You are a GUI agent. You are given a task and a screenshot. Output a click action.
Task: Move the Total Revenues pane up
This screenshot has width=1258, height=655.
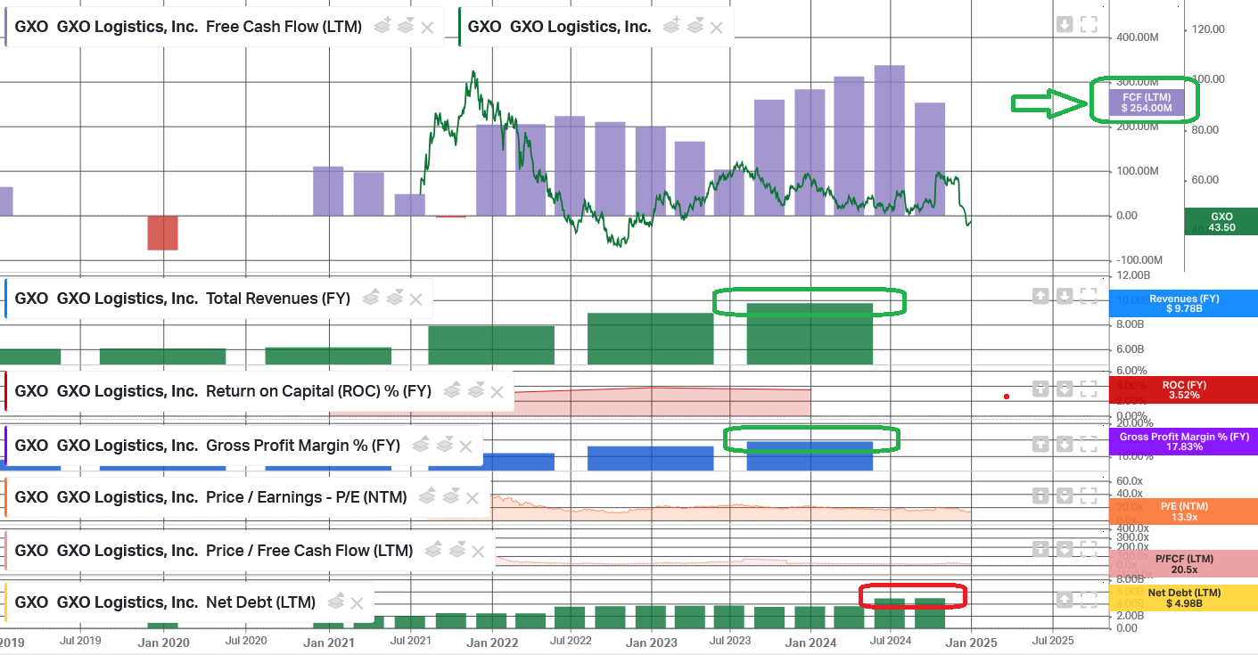[x=1040, y=295]
